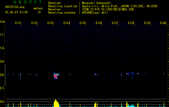Click time marker 0140
This screenshot has width=169, height=107.
click(163, 23)
